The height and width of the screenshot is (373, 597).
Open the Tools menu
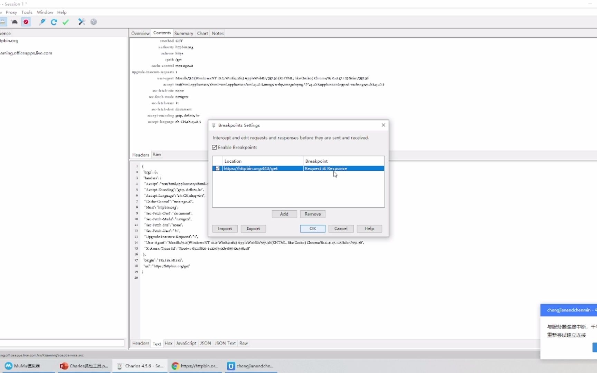27,12
